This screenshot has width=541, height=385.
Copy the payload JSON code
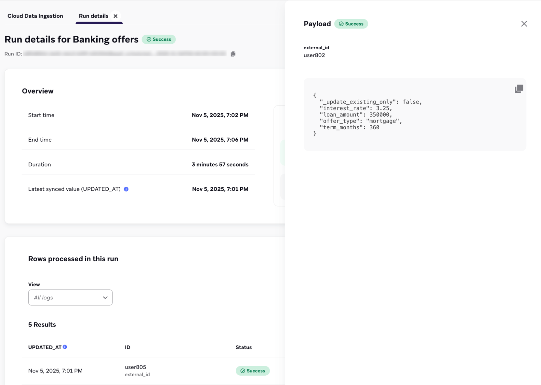tap(519, 89)
